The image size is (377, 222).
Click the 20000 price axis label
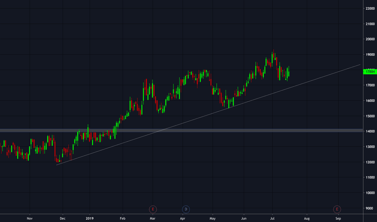point(370,39)
